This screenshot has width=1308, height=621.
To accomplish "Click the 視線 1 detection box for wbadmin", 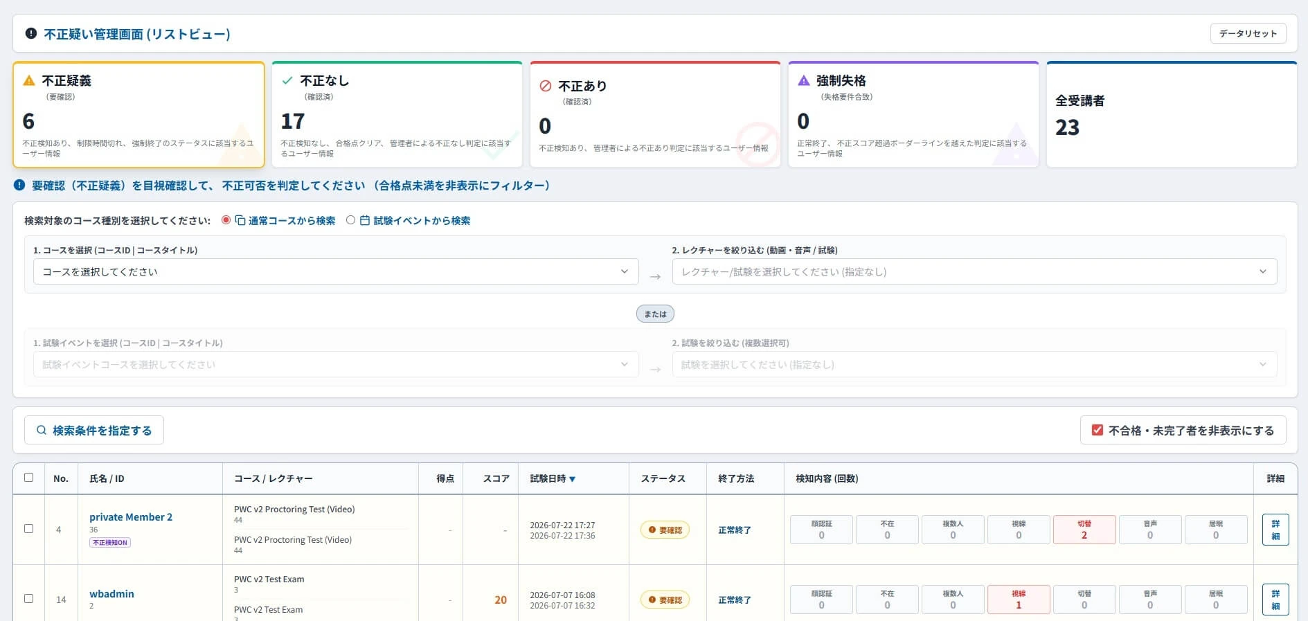I will coord(1019,600).
